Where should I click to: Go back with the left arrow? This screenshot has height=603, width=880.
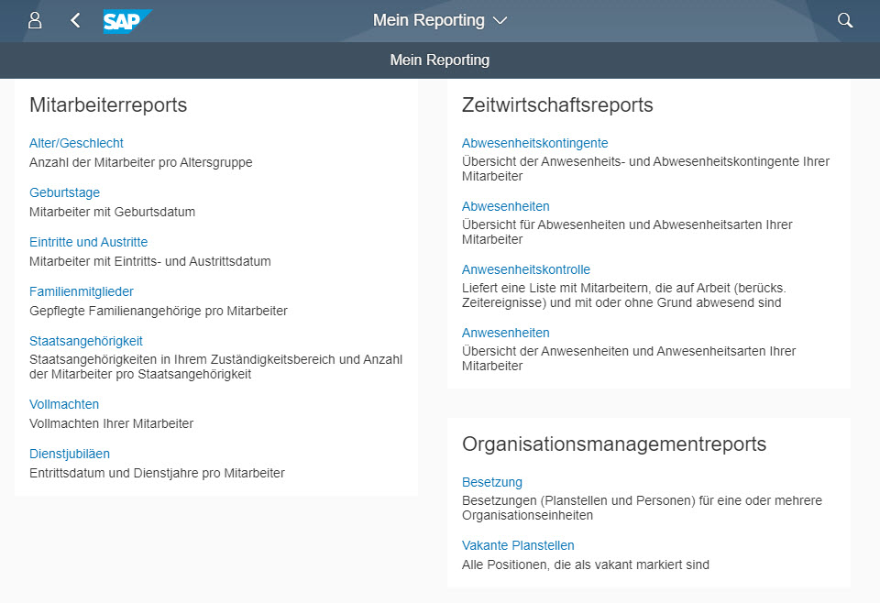(x=75, y=21)
